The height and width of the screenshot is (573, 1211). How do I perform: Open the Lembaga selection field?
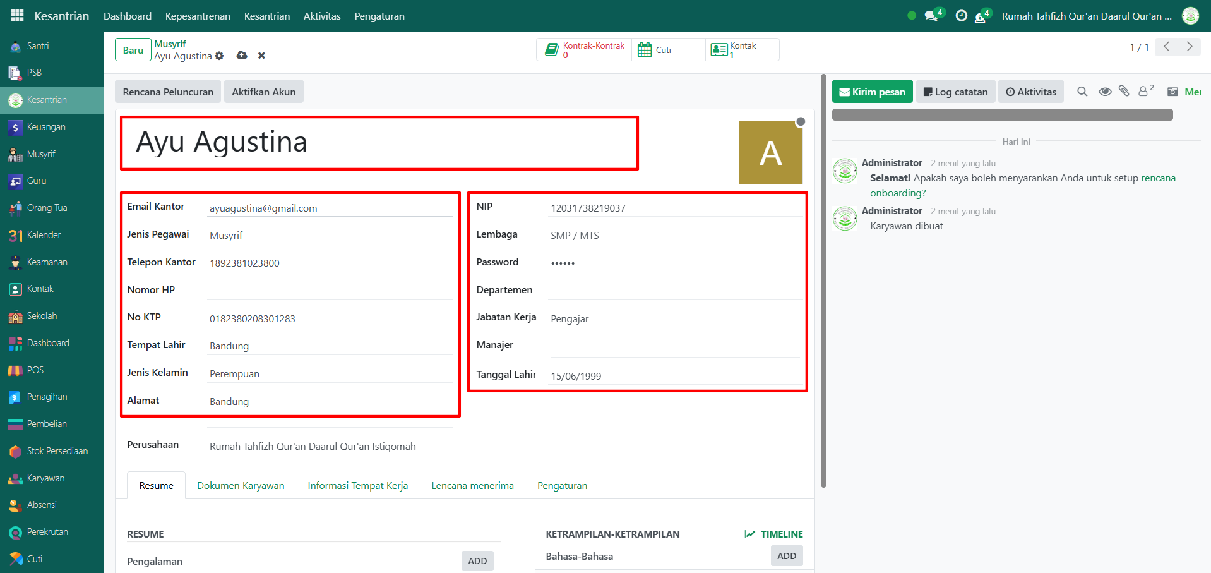click(x=674, y=235)
